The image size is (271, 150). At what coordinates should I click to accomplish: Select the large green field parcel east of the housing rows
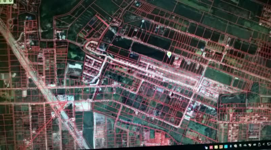pyautogui.click(x=218, y=76)
